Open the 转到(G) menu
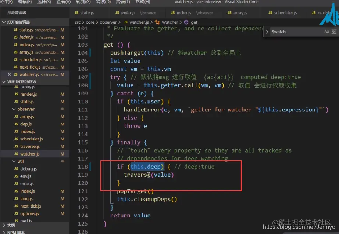 pos(83,2)
